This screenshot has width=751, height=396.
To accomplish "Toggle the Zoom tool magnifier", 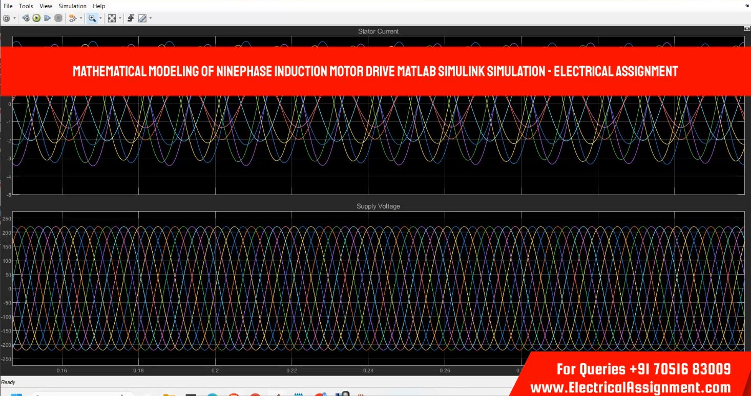I will (x=92, y=18).
